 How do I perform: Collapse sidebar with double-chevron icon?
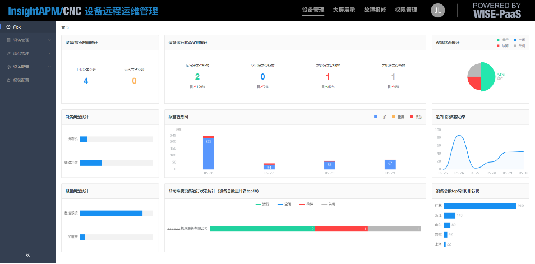click(27, 254)
